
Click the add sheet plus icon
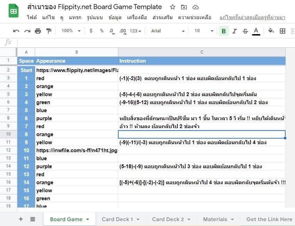21,219
